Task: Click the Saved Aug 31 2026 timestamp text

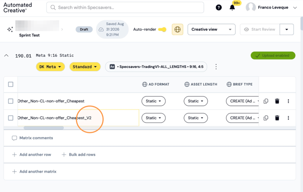Action: click(x=115, y=29)
